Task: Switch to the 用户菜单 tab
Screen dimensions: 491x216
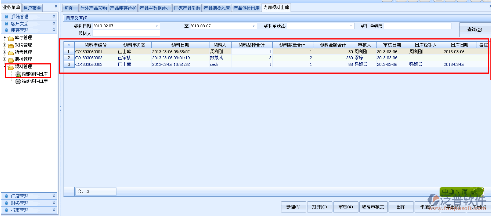Action: click(32, 8)
